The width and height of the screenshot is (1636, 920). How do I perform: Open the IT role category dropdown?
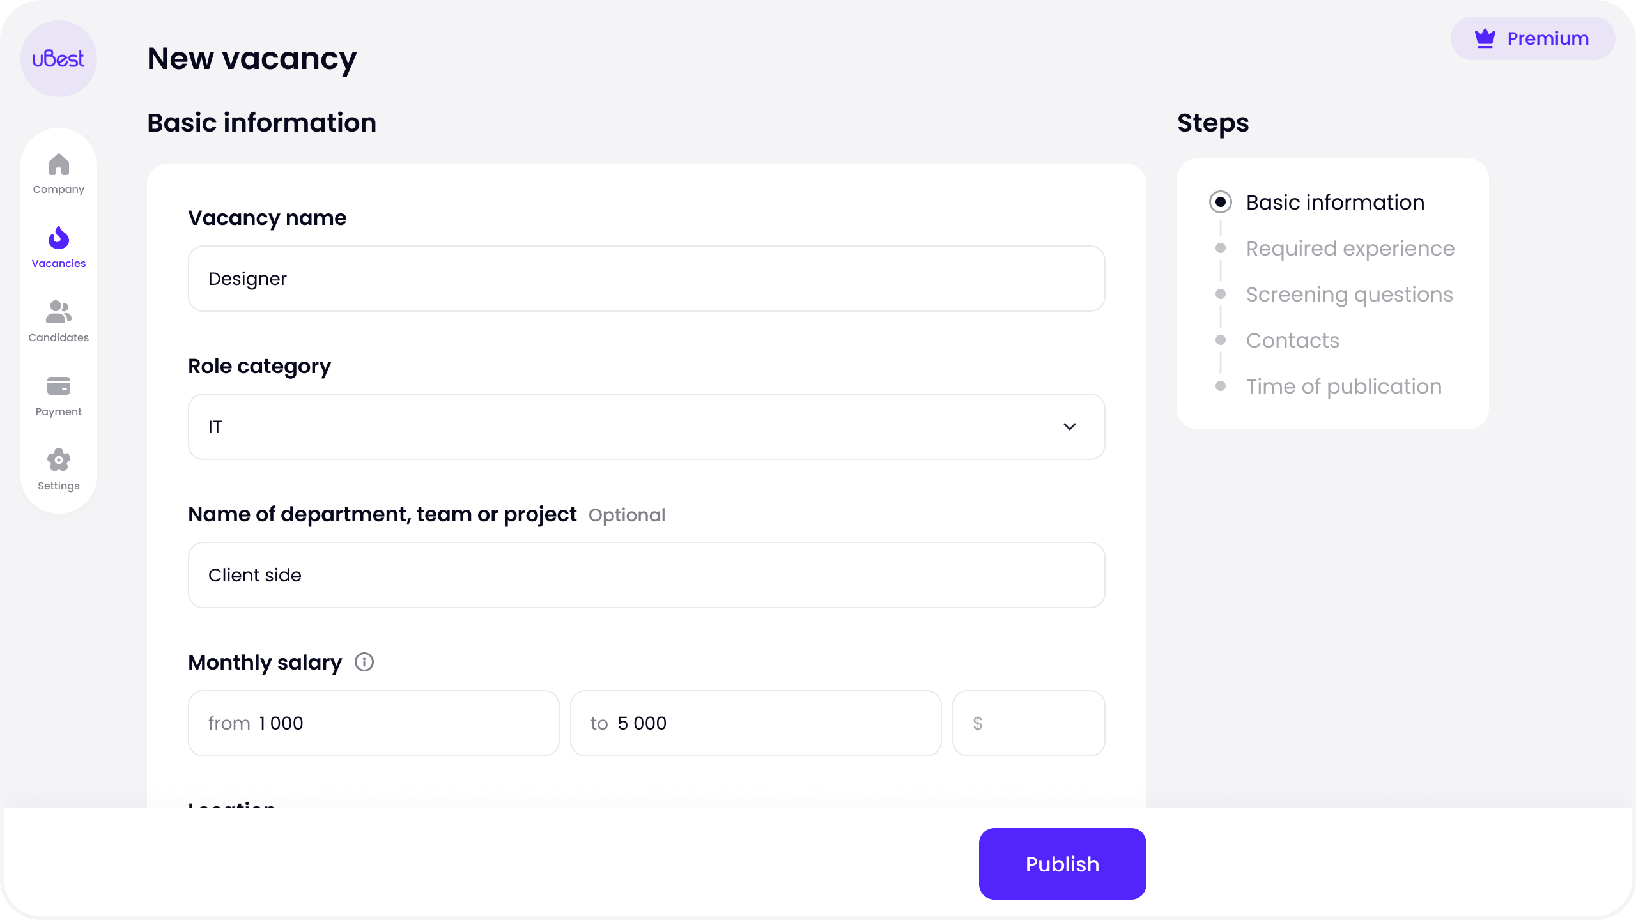[647, 427]
